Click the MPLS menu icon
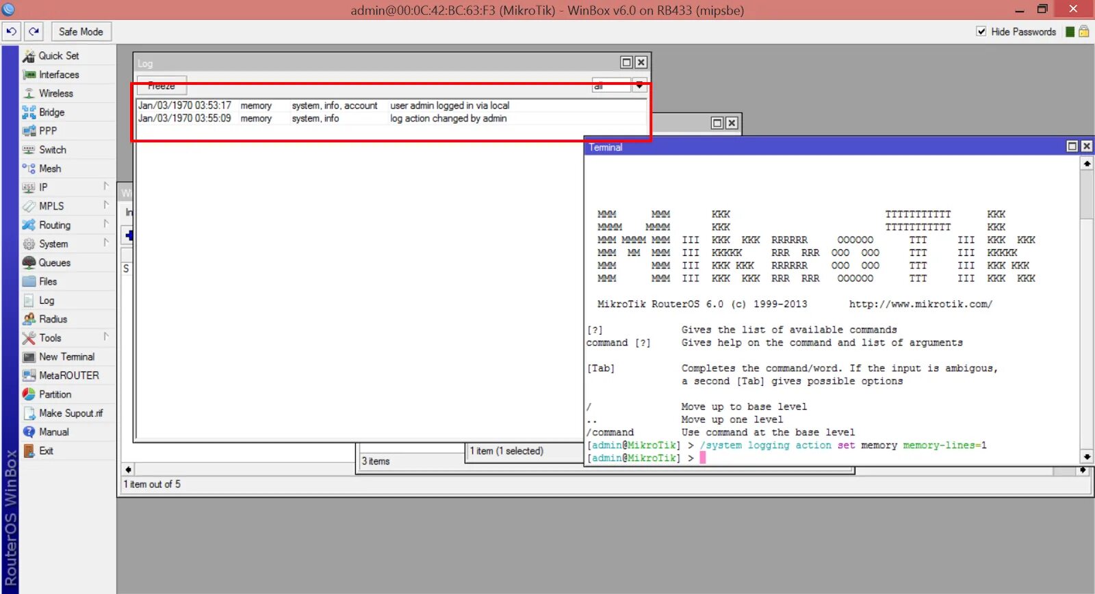 [x=29, y=206]
